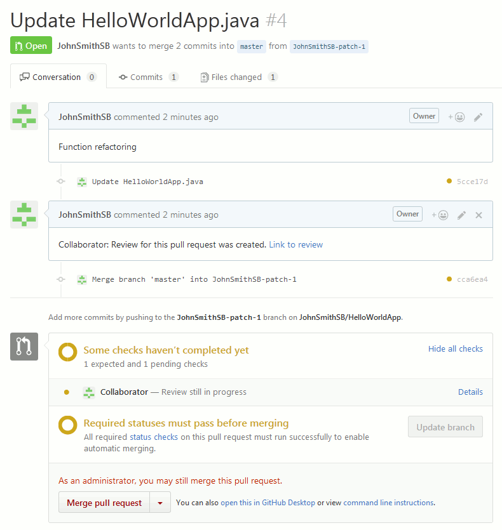Click the edit pencil on second comment

tap(461, 214)
